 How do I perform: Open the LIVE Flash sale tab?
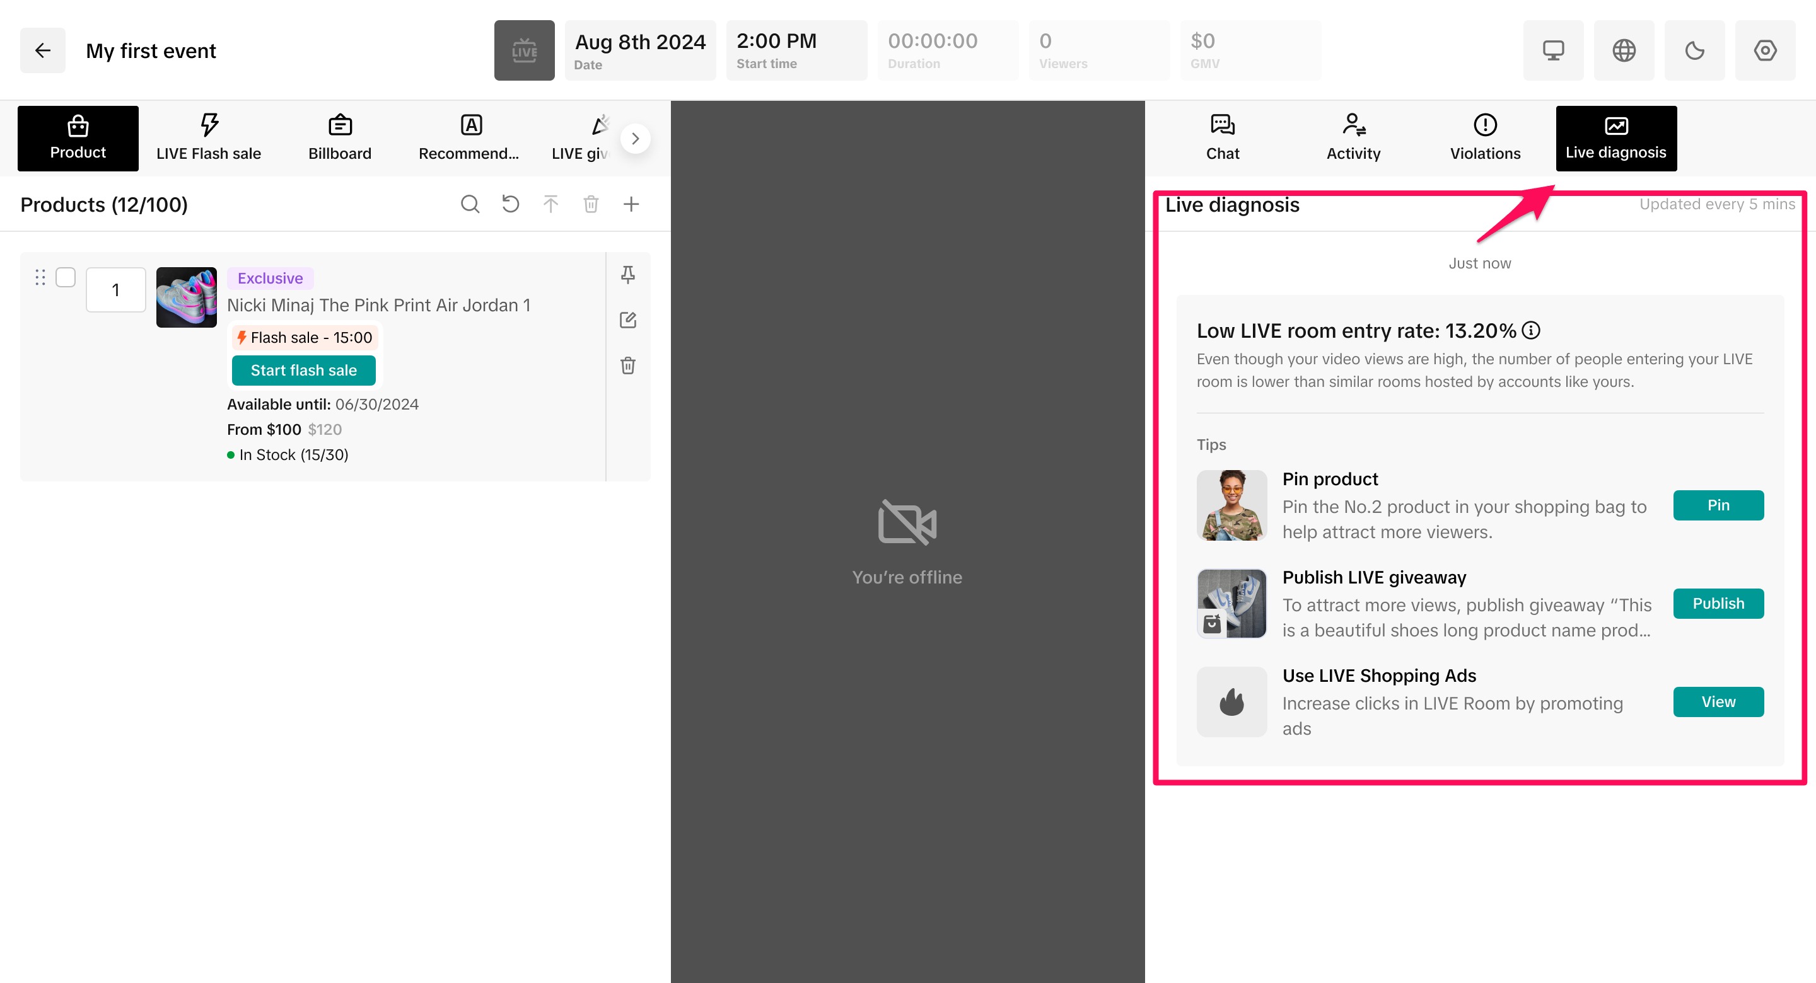(x=209, y=139)
